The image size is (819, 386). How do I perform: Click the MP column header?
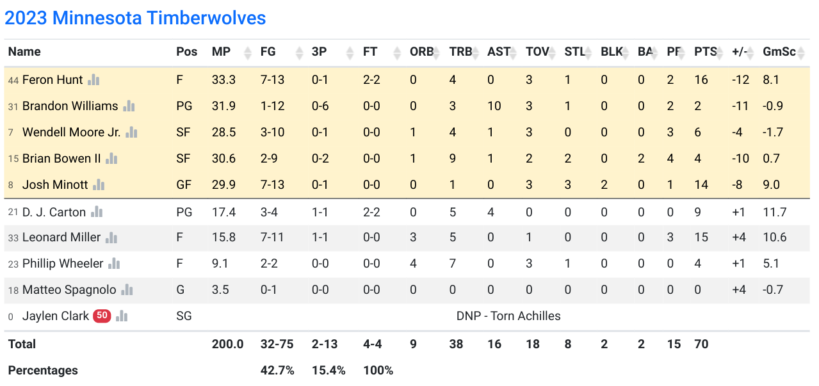click(x=222, y=52)
